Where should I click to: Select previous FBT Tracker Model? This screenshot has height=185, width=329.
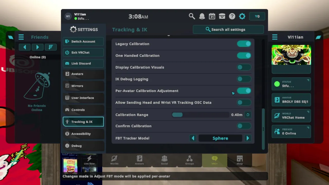[193, 138]
